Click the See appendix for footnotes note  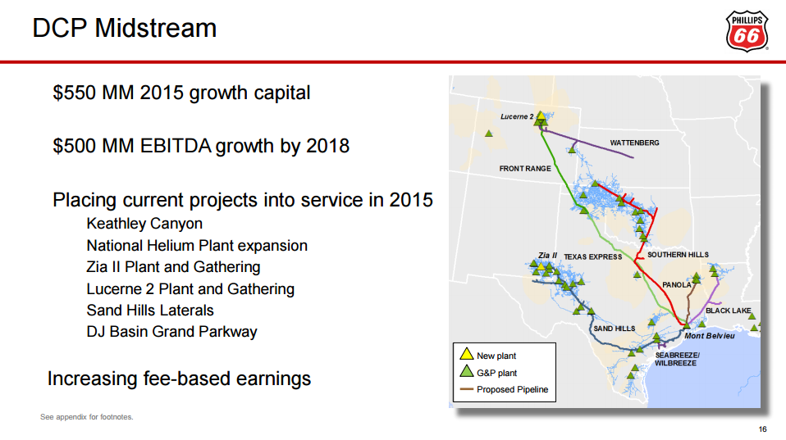coord(87,417)
